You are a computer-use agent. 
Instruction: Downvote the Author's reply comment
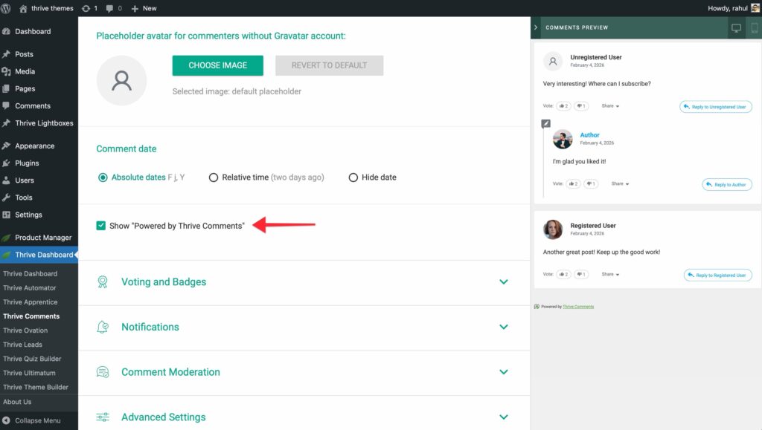(591, 183)
